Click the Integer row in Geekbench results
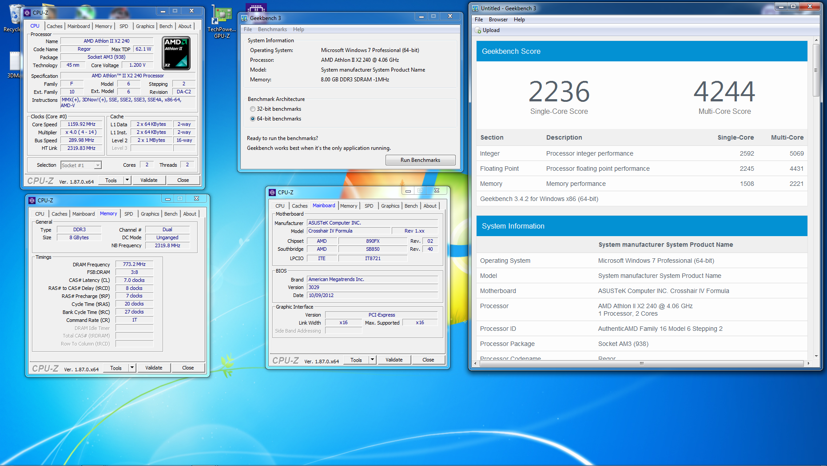This screenshot has height=466, width=827. pyautogui.click(x=642, y=153)
